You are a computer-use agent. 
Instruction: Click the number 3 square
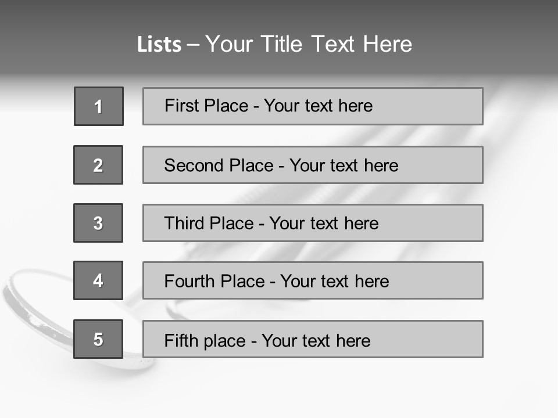(x=98, y=223)
